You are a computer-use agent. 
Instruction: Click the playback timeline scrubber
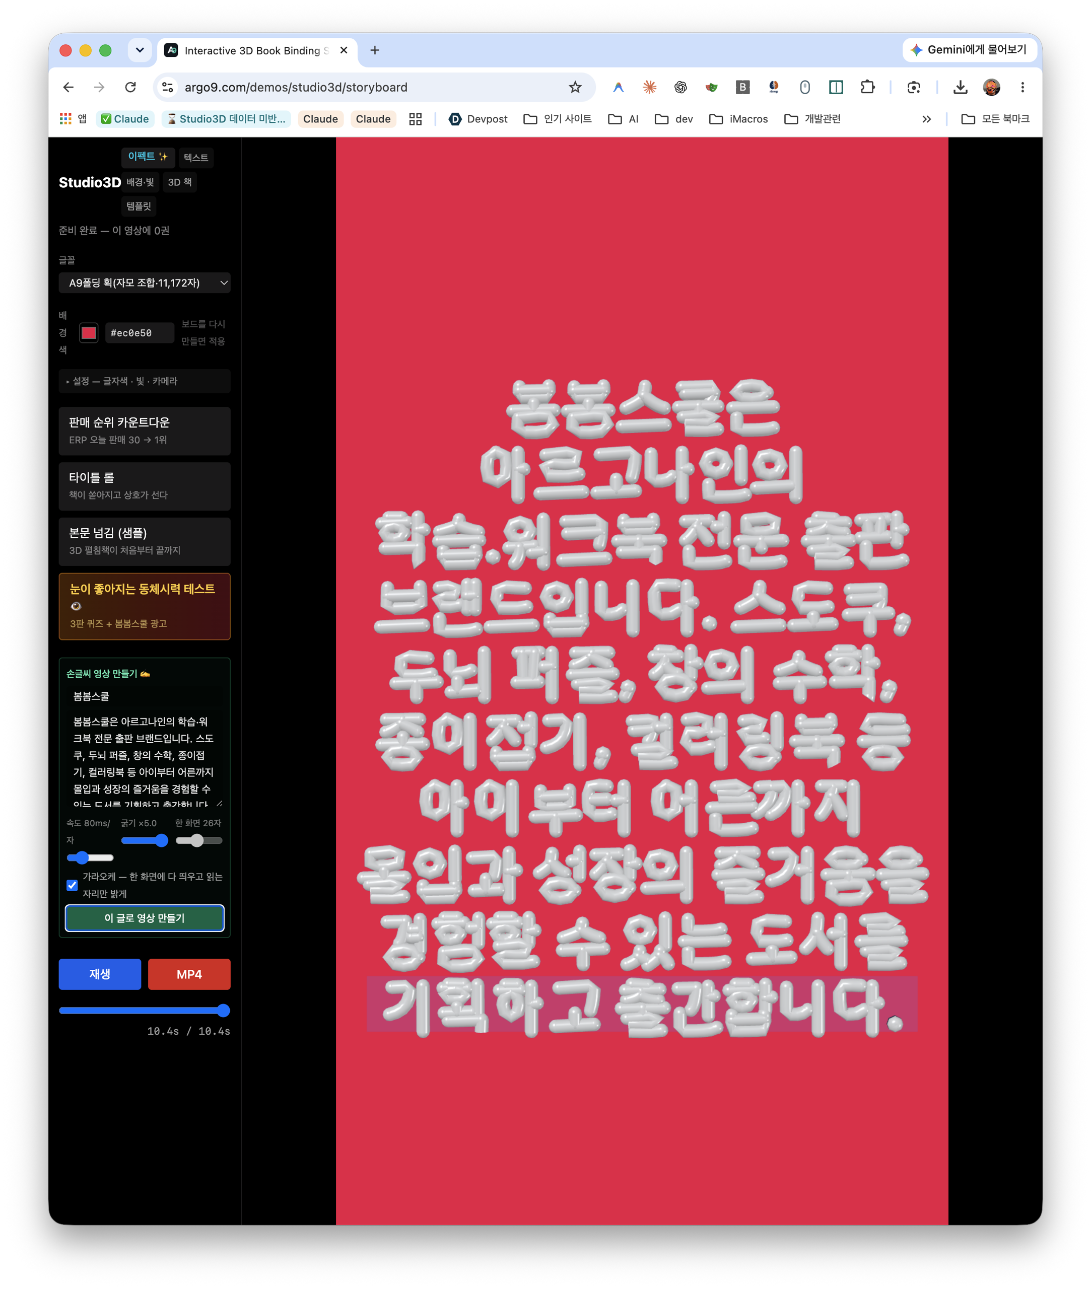click(x=145, y=1010)
